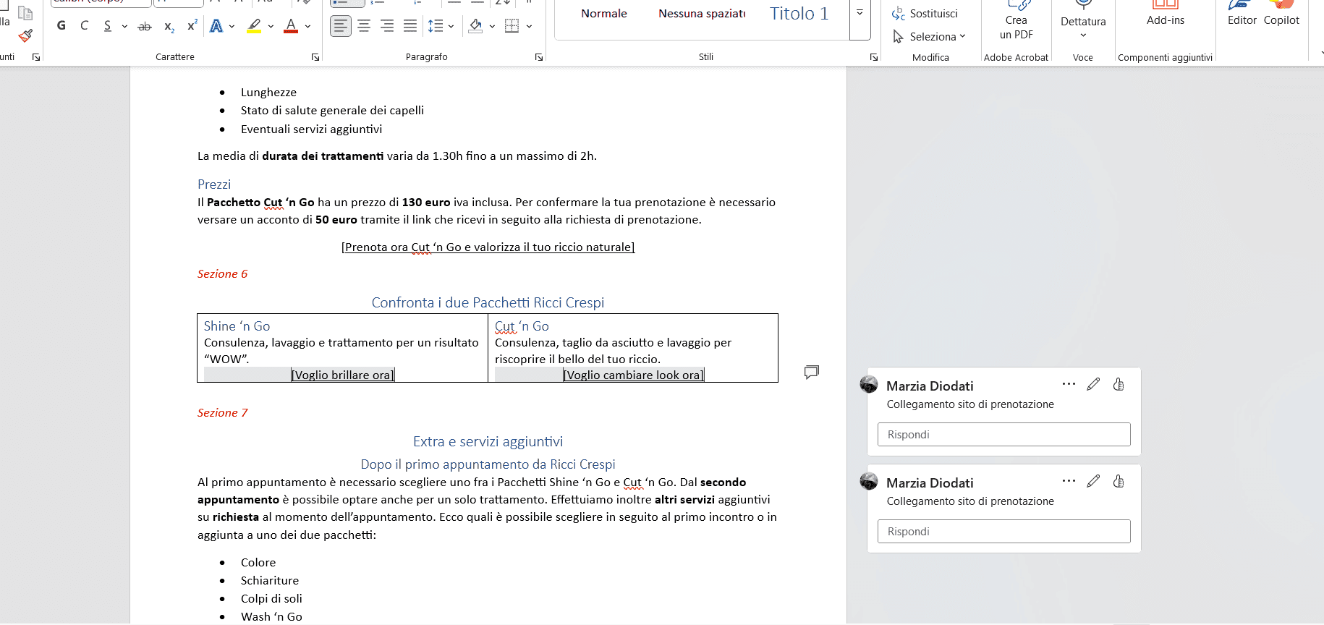Open more options on first Marzia Diodati comment
The height and width of the screenshot is (625, 1324).
(x=1069, y=384)
